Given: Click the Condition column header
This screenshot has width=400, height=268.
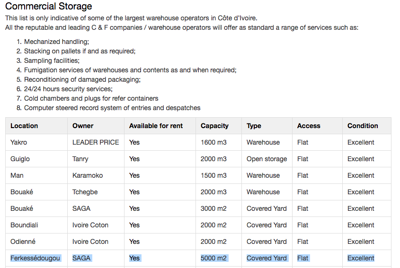Looking at the screenshot, I should (x=363, y=126).
